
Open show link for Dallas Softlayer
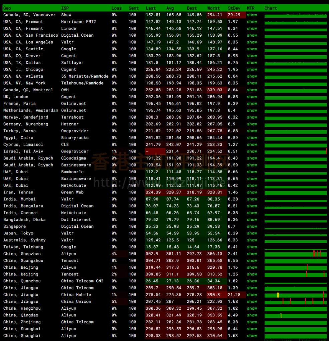[252, 63]
